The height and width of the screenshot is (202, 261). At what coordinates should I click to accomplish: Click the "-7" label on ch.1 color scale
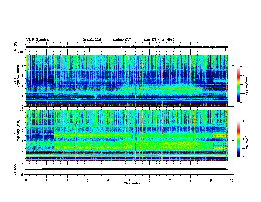243,102
